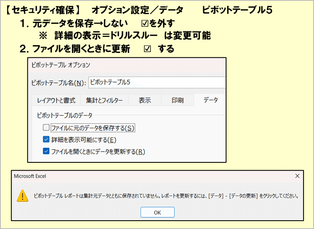This screenshot has height=229, width=314.
Task: Uncheck 詳細を表示可能にする checkbox
Action: click(46, 139)
